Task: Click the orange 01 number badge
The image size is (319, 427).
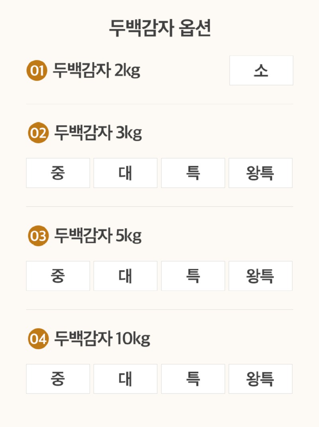Action: tap(37, 71)
